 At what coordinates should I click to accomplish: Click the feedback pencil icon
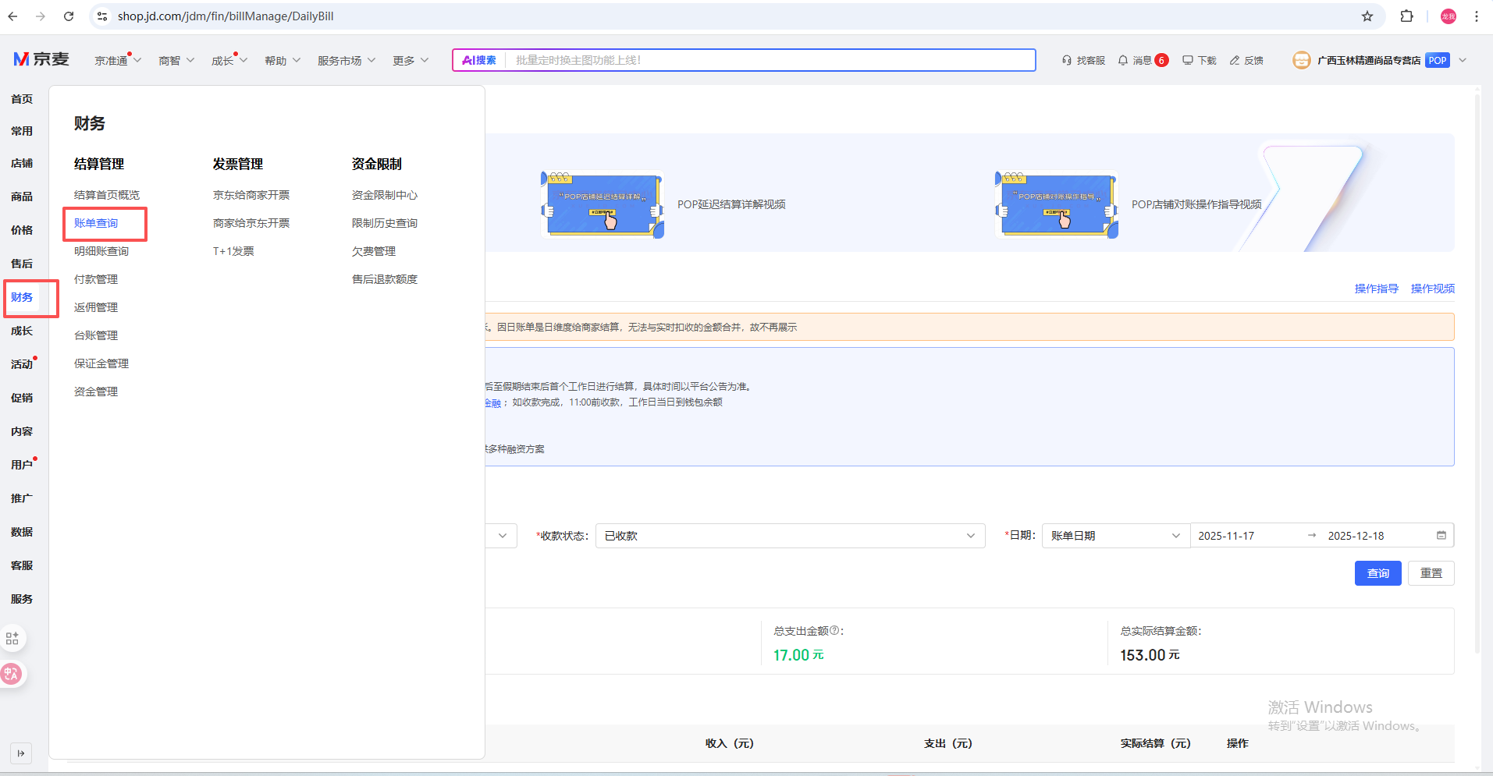coord(1235,60)
